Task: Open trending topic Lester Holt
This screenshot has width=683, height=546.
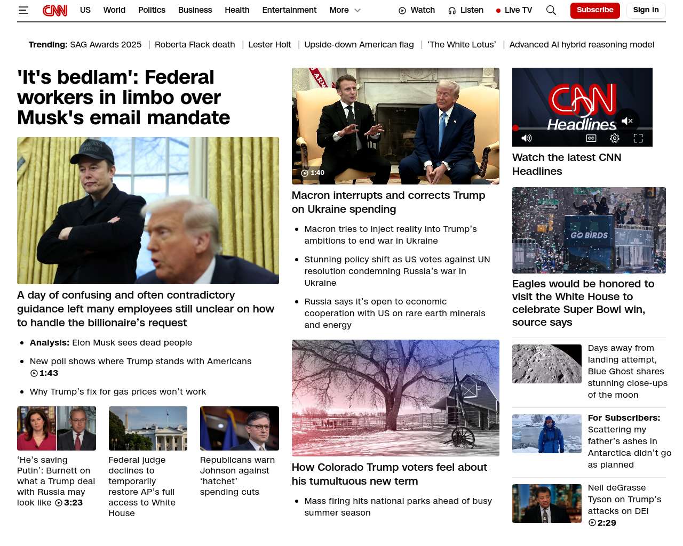Action: click(x=269, y=45)
